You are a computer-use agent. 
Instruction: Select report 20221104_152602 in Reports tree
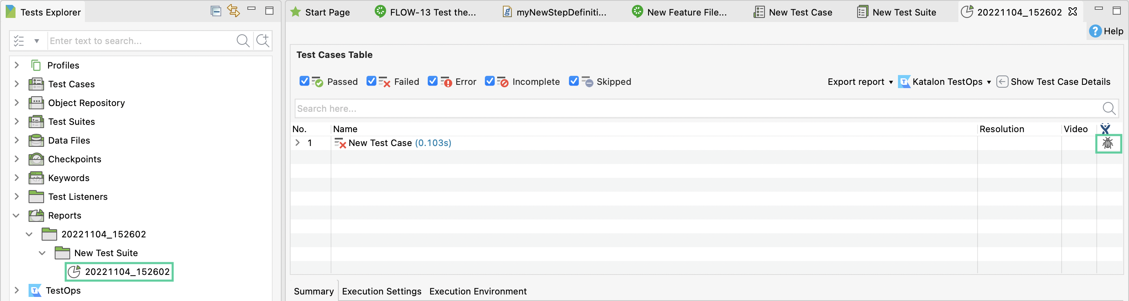[x=127, y=272]
